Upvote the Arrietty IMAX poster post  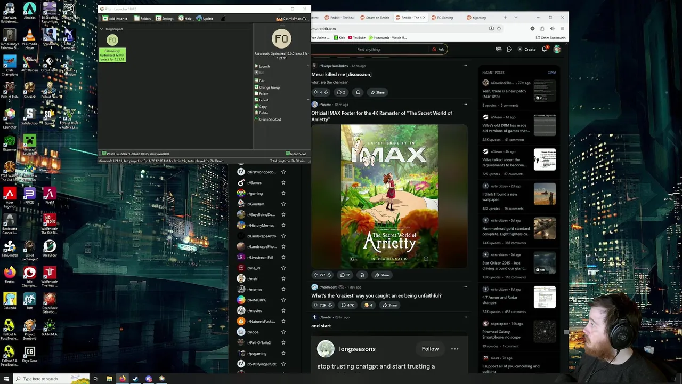(x=315, y=275)
